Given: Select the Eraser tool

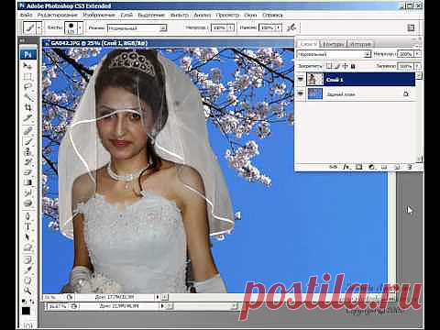Looking at the screenshot, I should coord(27,172).
